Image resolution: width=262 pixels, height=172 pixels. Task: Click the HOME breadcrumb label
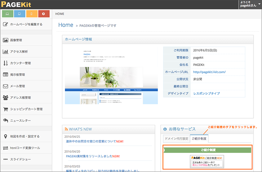60,14
